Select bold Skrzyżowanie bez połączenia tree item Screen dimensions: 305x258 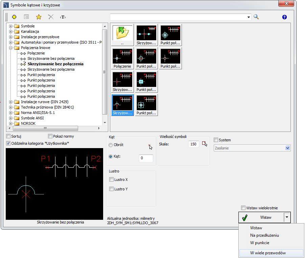55,64
